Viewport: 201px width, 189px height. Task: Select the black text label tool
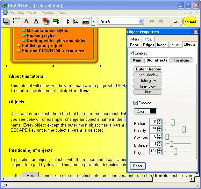[x=26, y=21]
